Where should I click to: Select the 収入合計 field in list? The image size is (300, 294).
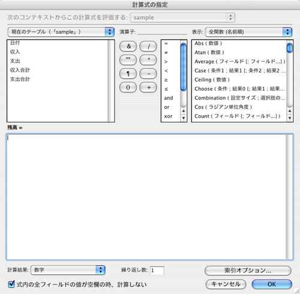[x=20, y=70]
